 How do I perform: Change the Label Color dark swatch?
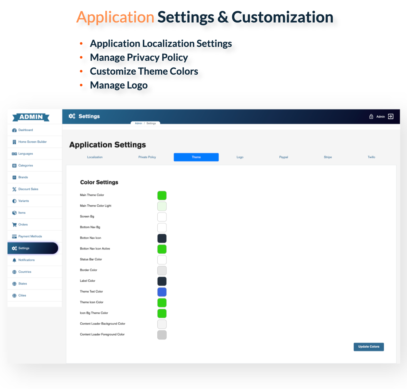(x=162, y=281)
